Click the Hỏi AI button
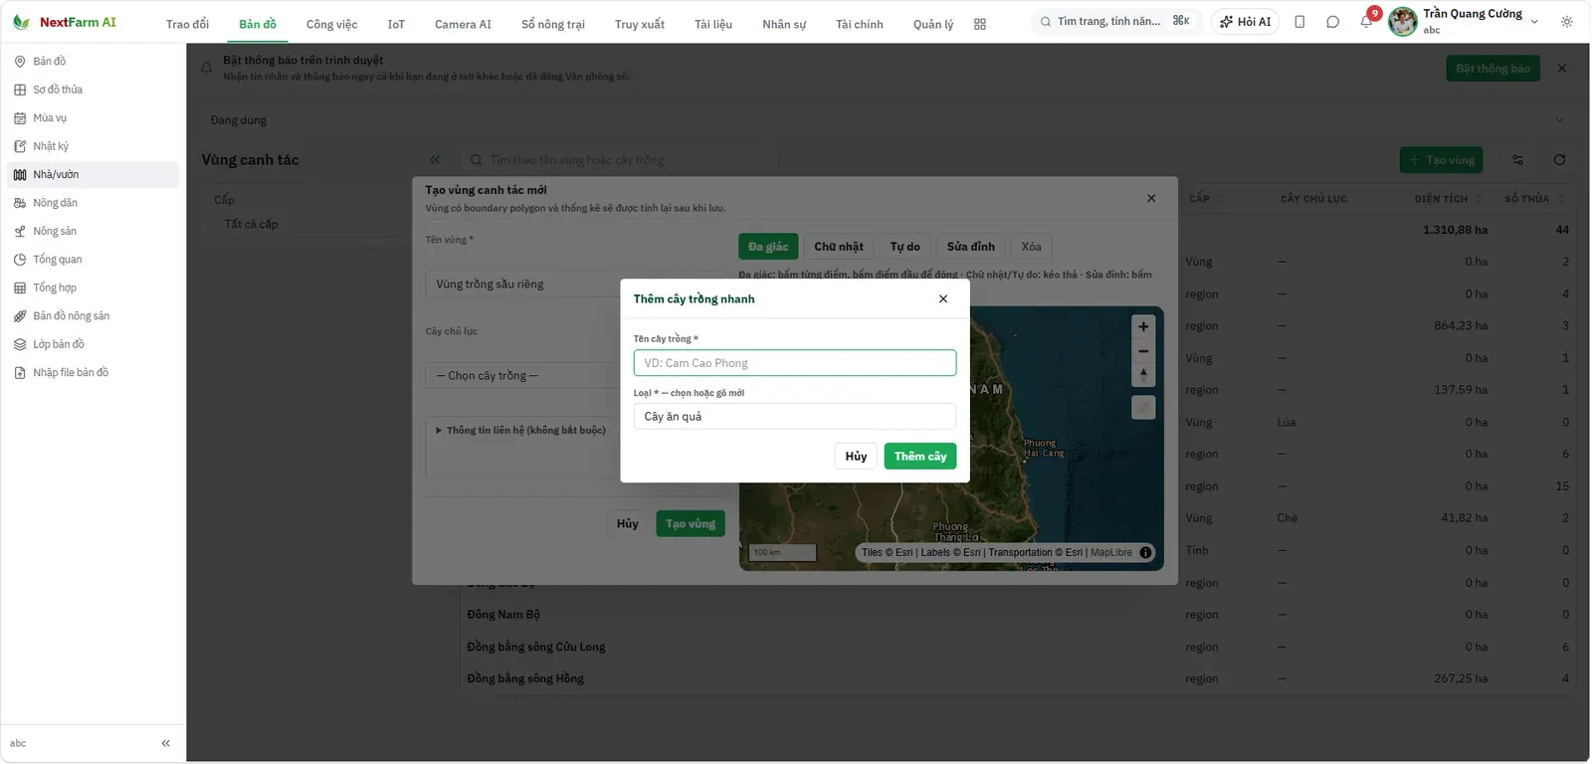The image size is (1592, 764). [x=1245, y=22]
